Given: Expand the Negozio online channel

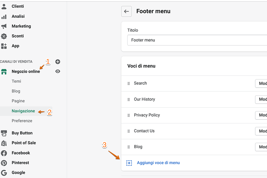Looking at the screenshot, I should 26,71.
